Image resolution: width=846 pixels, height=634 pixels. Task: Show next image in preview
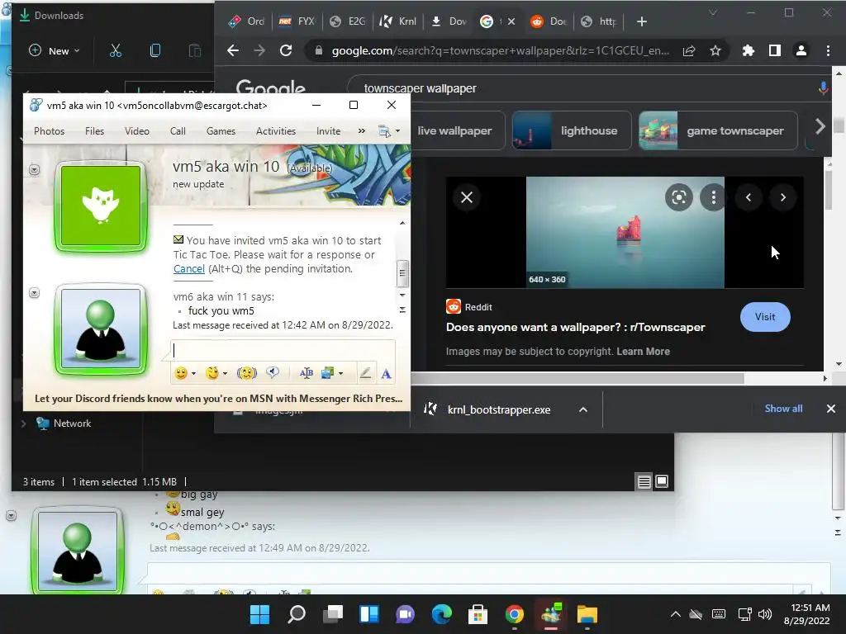[783, 197]
